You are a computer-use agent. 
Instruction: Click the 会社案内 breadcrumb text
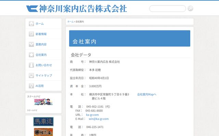80,22
